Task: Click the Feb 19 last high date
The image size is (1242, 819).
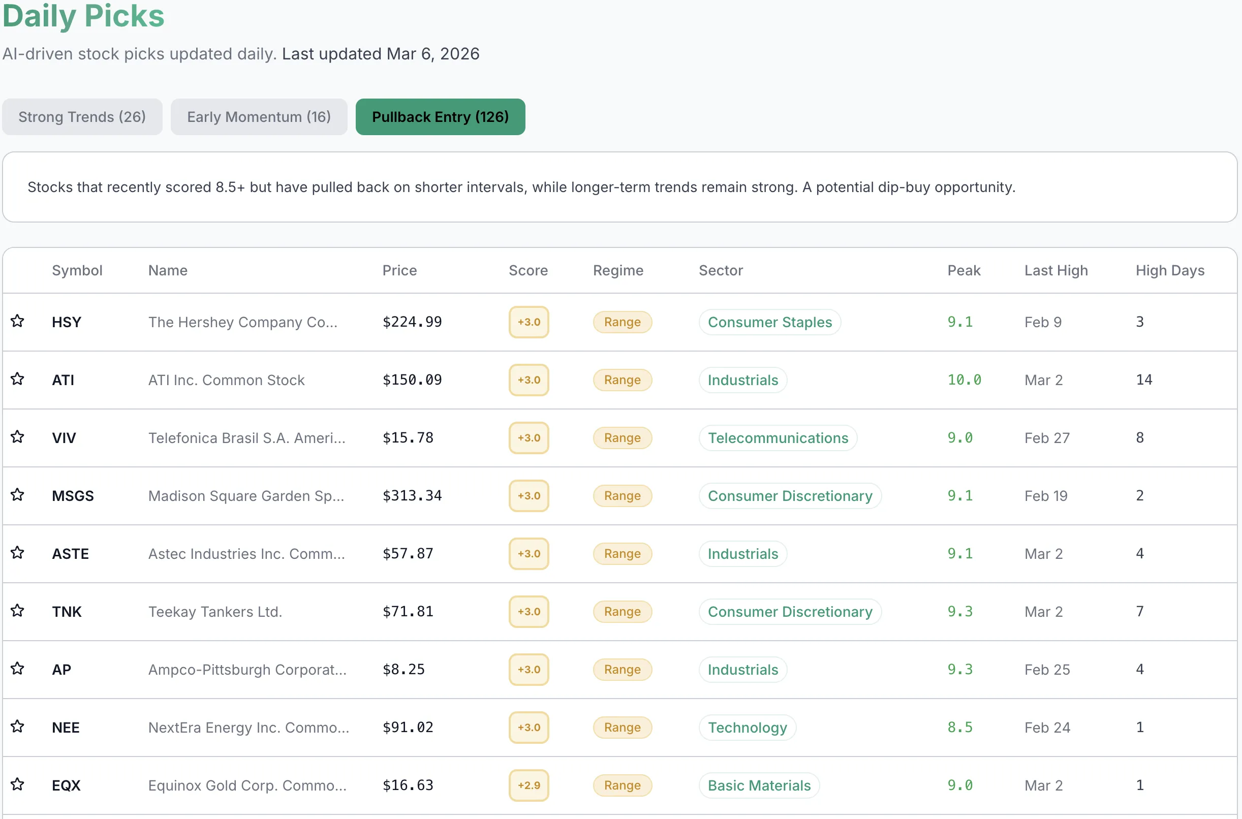Action: 1046,496
